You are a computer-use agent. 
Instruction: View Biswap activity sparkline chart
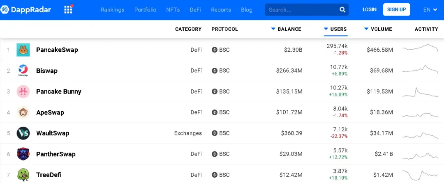pos(420,70)
